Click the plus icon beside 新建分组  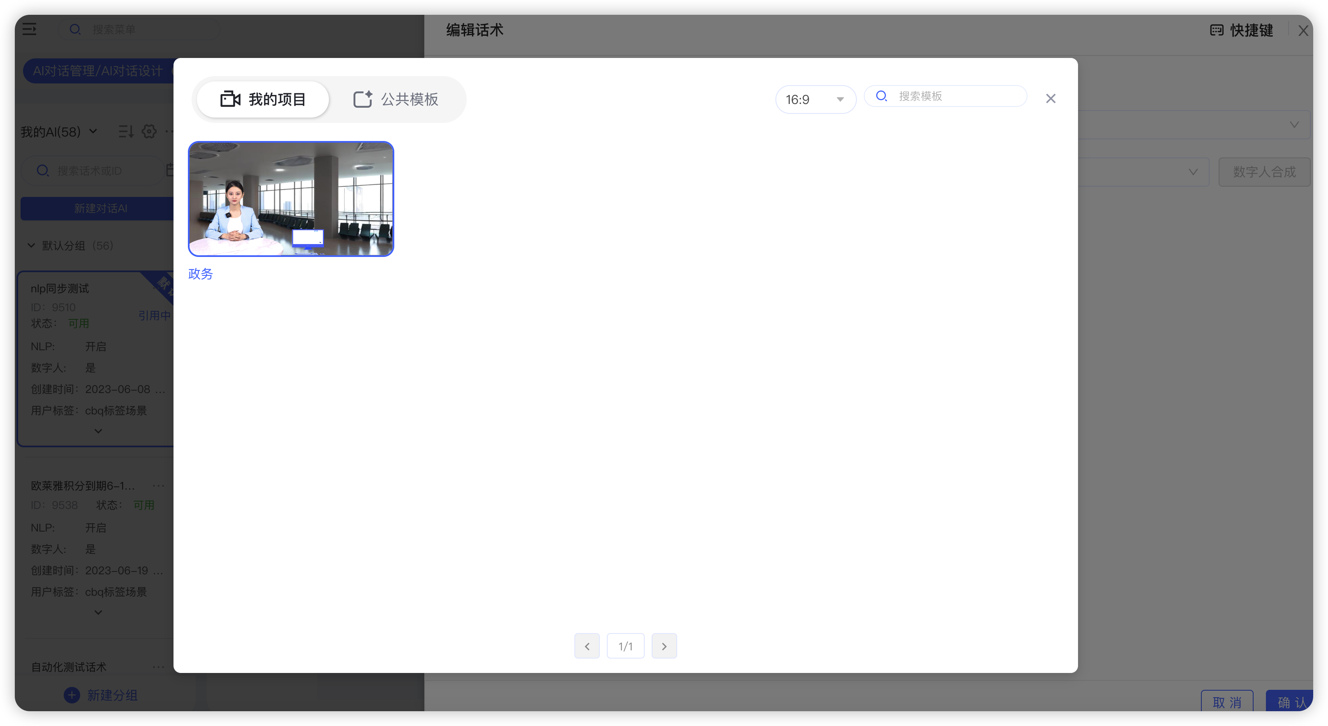[x=72, y=695]
